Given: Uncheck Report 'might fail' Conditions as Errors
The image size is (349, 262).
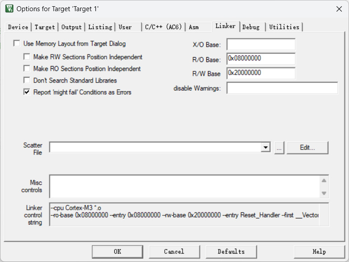Looking at the screenshot, I should point(27,92).
